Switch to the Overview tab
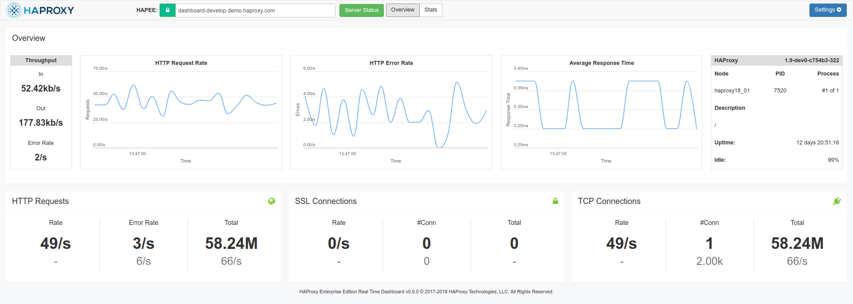The width and height of the screenshot is (853, 304). (403, 10)
